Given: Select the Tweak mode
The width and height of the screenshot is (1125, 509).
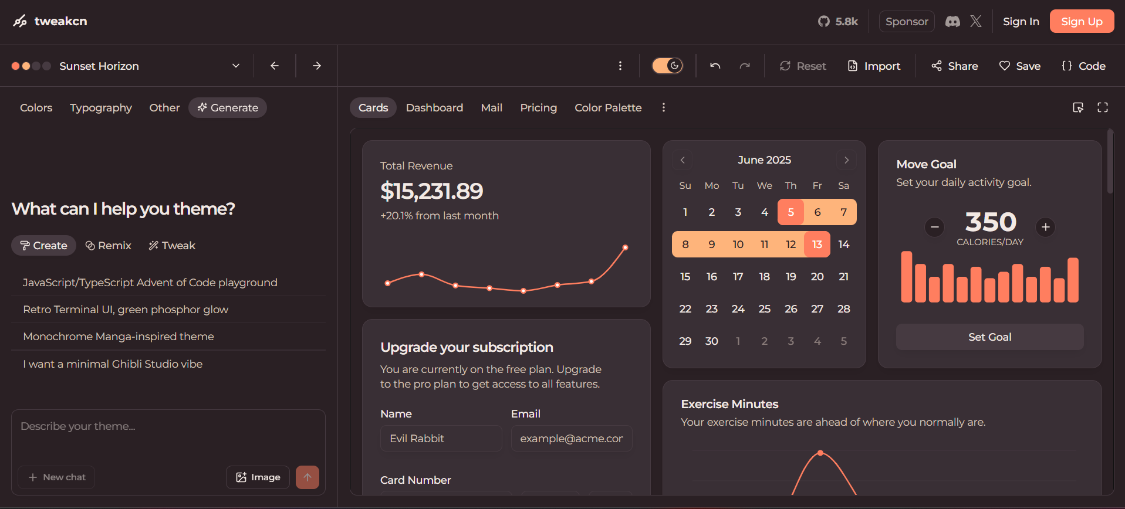Looking at the screenshot, I should [x=172, y=246].
